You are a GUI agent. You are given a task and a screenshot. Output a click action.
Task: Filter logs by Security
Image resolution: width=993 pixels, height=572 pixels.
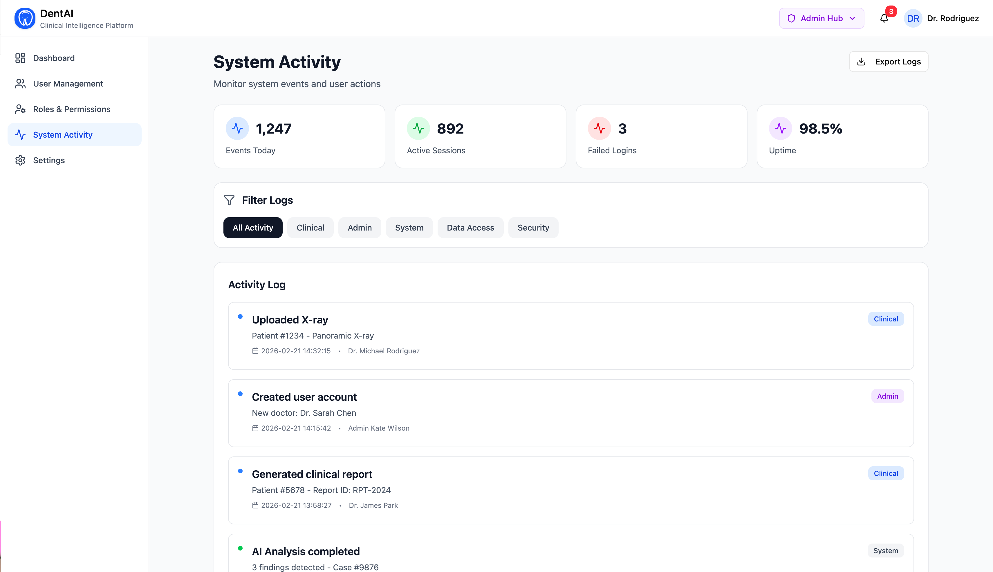tap(533, 228)
